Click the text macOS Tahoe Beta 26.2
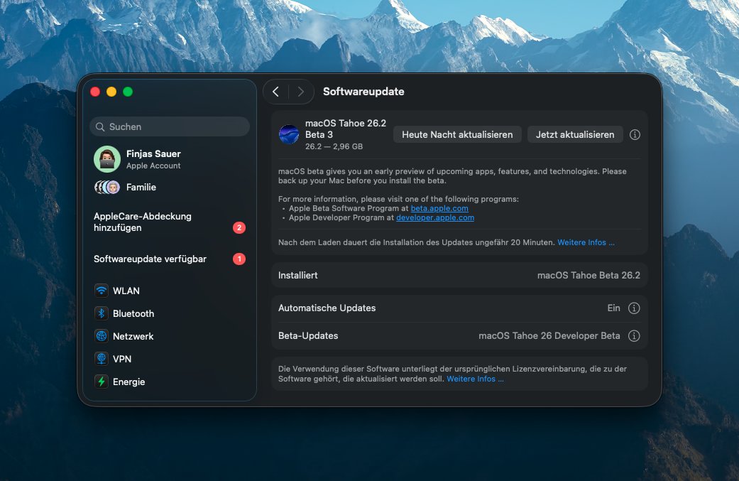The height and width of the screenshot is (481, 739). [x=589, y=275]
